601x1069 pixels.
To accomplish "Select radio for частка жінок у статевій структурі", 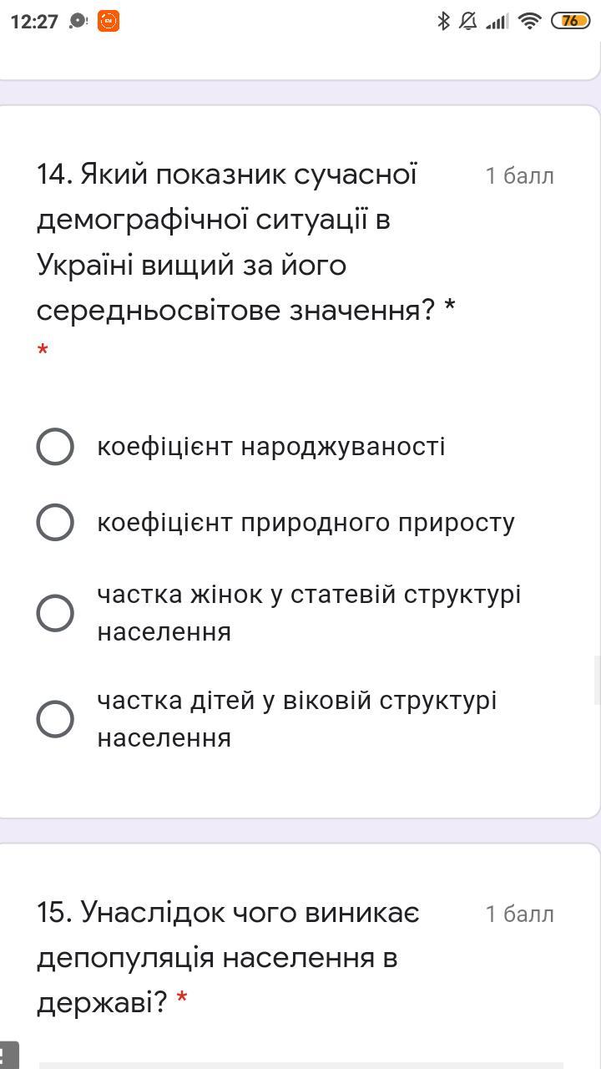I will pos(55,613).
